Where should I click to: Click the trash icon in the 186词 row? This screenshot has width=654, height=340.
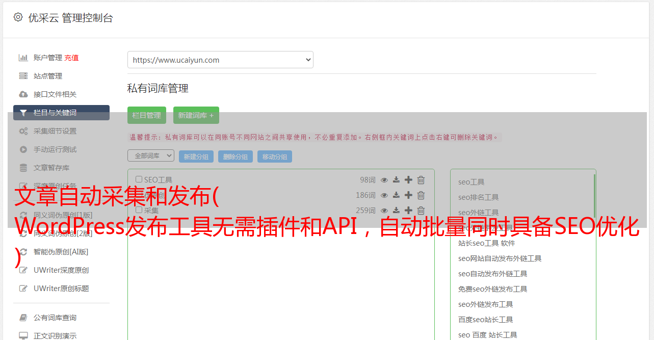(x=421, y=195)
